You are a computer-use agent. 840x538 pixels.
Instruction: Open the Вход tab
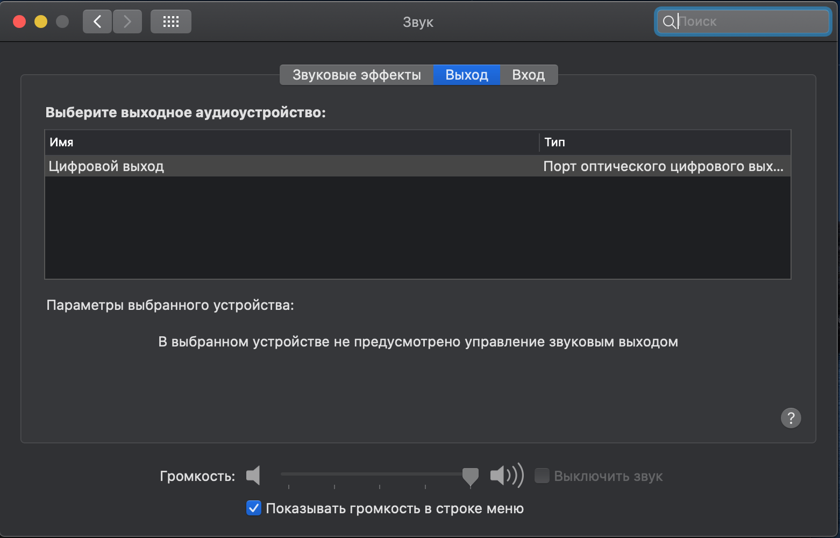click(x=528, y=75)
